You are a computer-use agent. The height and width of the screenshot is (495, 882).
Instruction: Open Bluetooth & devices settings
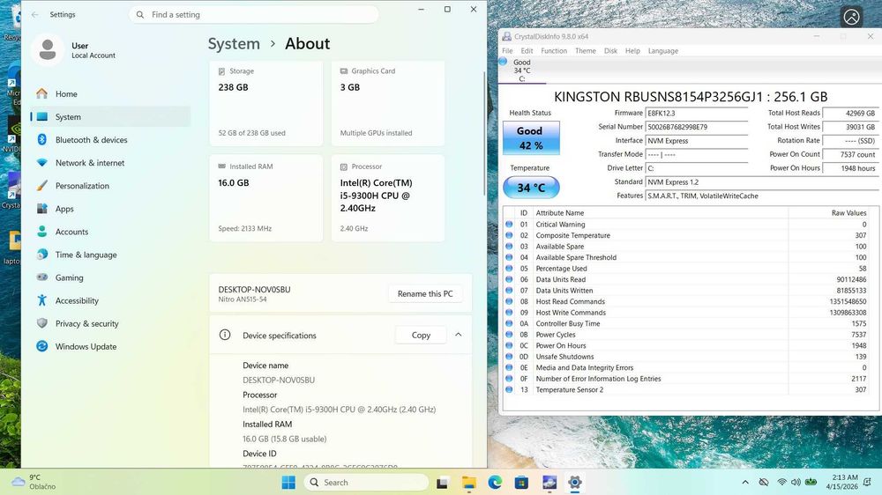click(110, 140)
